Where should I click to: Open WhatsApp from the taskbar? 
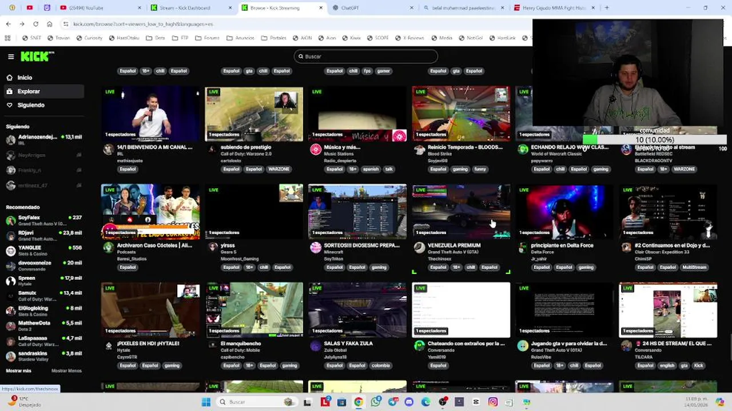[x=375, y=402]
